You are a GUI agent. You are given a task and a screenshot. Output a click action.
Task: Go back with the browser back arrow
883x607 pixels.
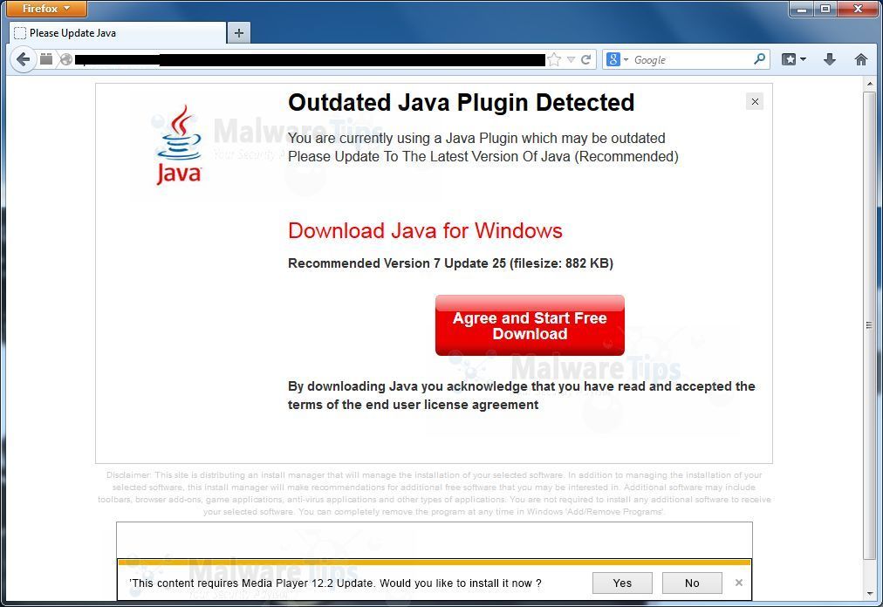[23, 59]
